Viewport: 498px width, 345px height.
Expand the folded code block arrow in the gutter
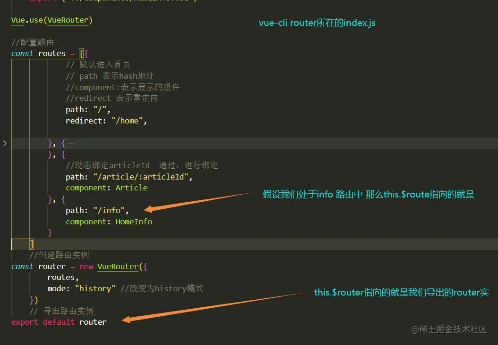pos(5,143)
